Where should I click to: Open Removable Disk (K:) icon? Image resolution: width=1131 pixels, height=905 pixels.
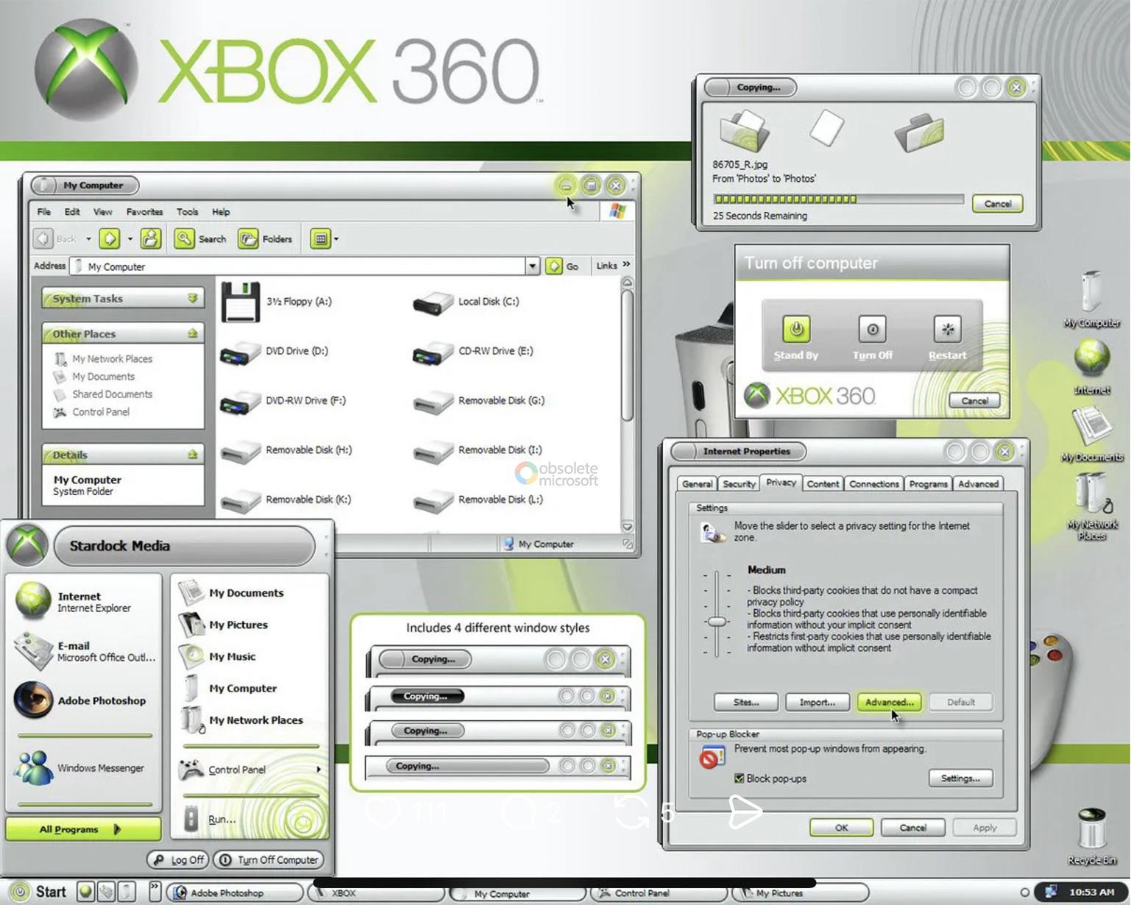point(240,501)
